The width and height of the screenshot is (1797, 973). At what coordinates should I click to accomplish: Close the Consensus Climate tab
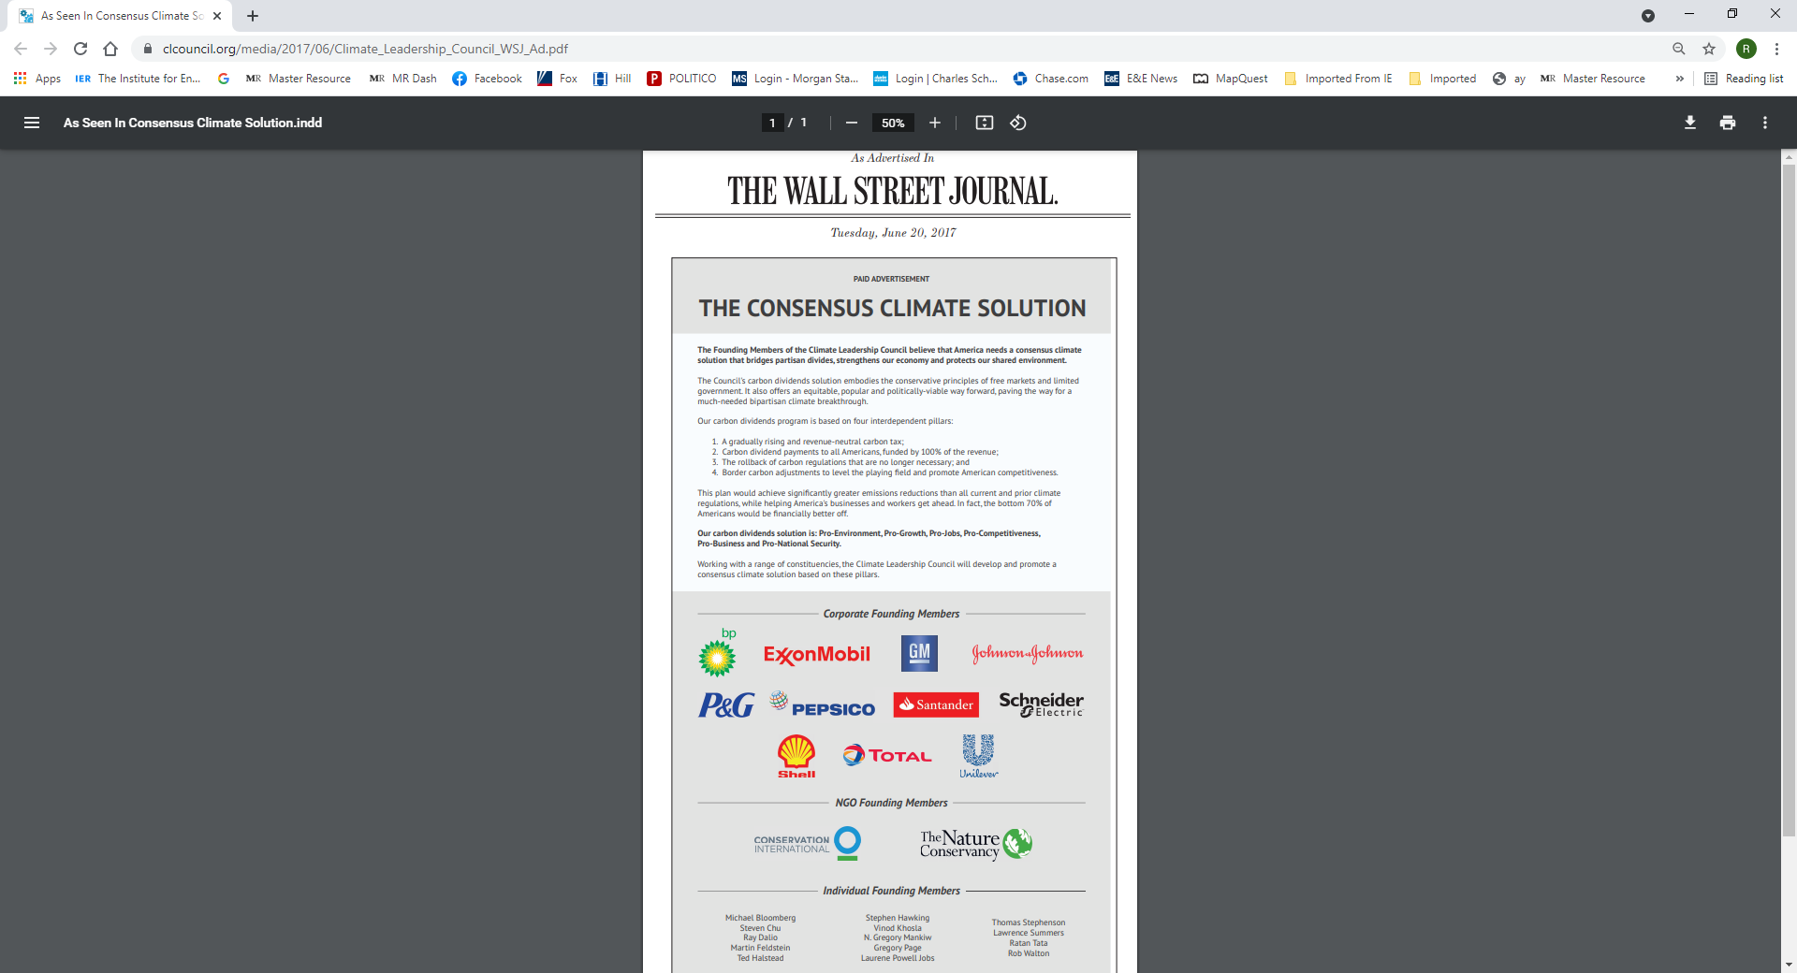point(217,16)
